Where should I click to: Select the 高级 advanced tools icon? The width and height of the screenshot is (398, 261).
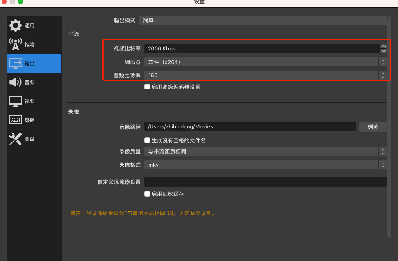(16, 139)
